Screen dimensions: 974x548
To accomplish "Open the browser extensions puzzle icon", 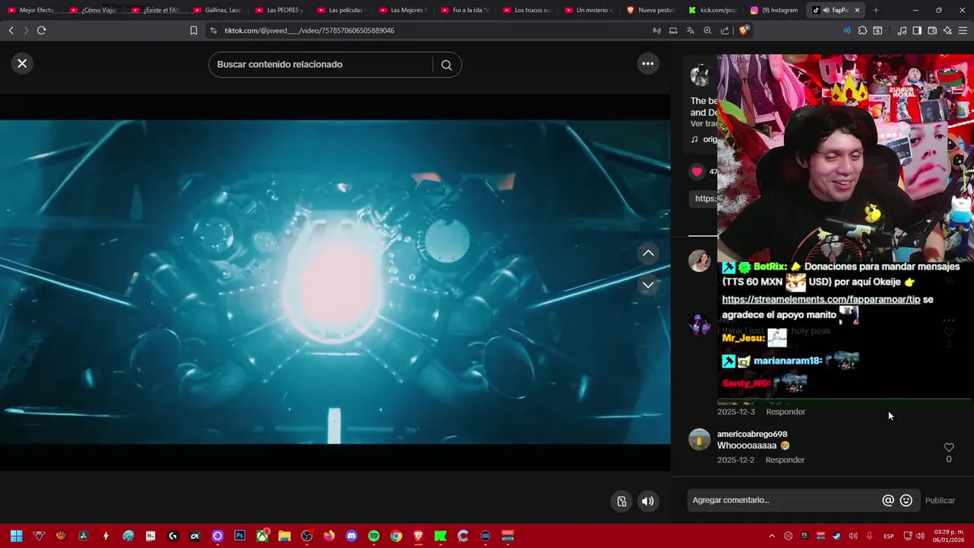I will [862, 30].
